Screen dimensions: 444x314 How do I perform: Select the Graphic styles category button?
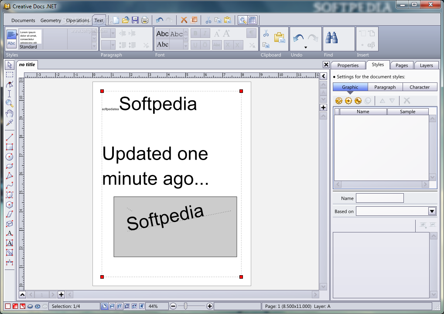(350, 87)
